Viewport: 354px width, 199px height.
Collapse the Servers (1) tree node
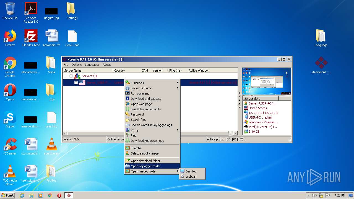point(65,76)
